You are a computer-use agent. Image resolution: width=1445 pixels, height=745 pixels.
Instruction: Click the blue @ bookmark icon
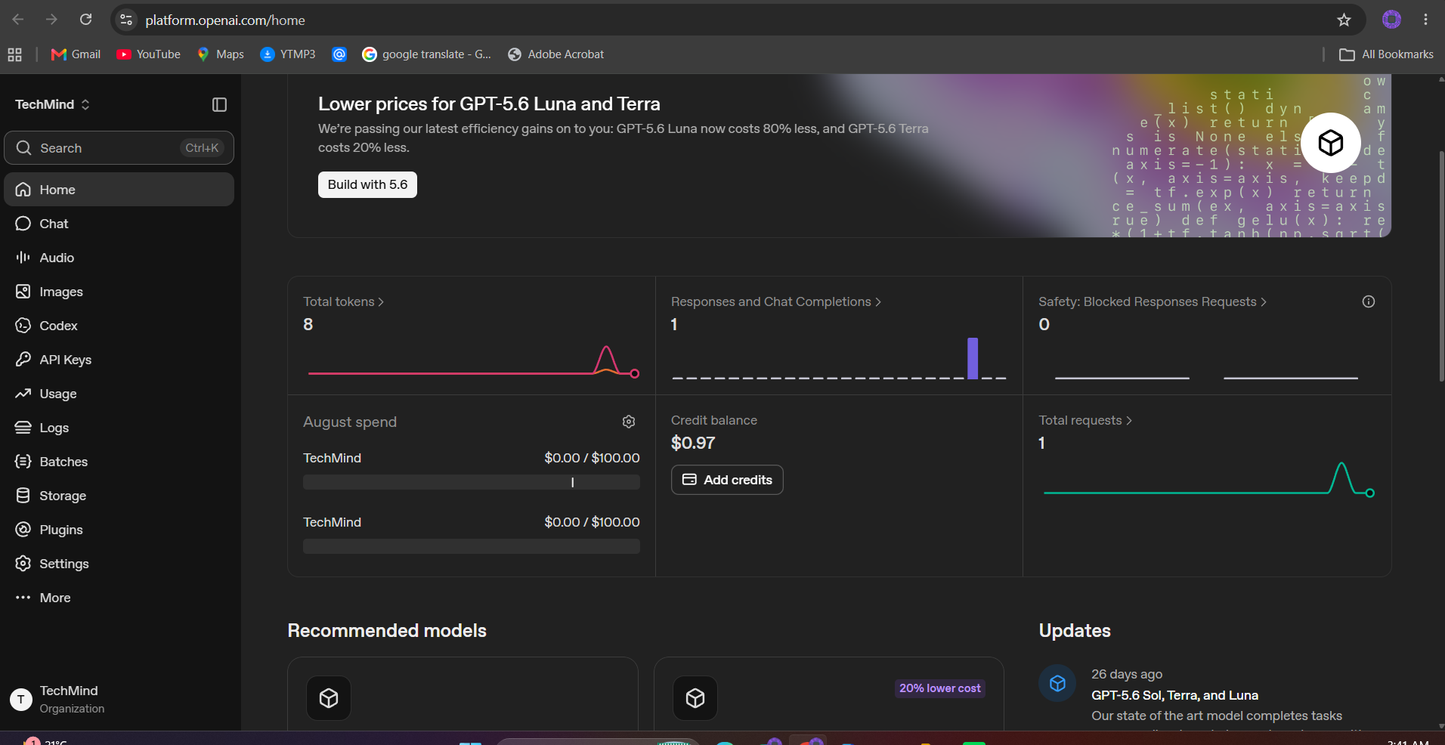coord(339,54)
